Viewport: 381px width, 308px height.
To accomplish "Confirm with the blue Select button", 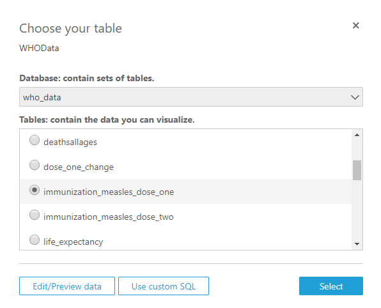I will click(x=331, y=286).
